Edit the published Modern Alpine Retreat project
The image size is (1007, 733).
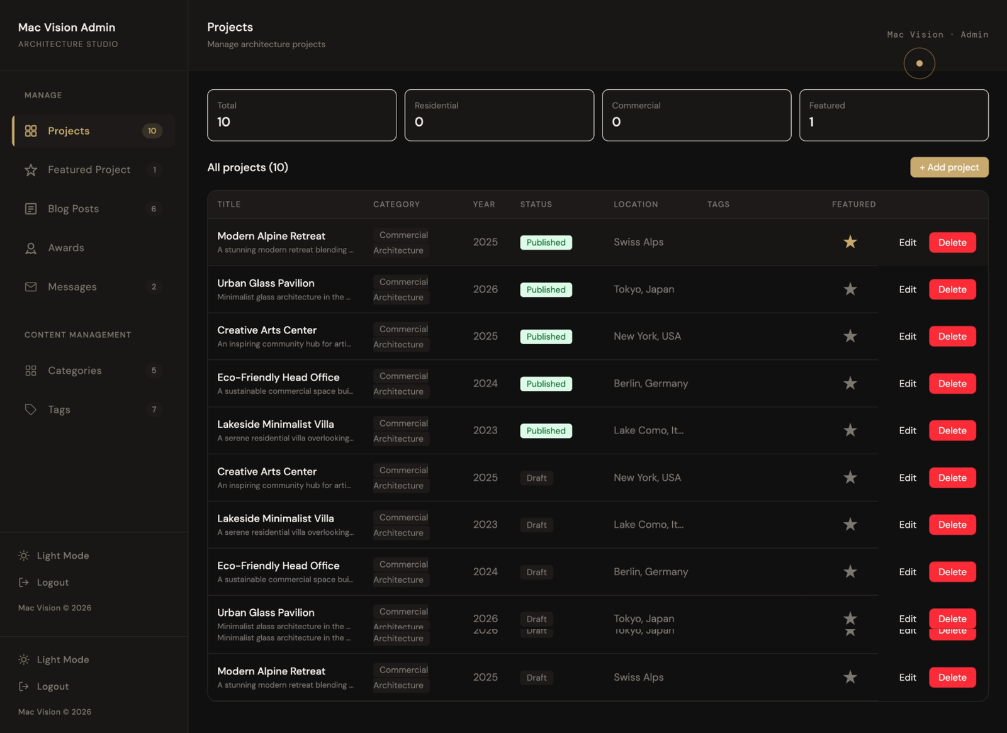[908, 242]
